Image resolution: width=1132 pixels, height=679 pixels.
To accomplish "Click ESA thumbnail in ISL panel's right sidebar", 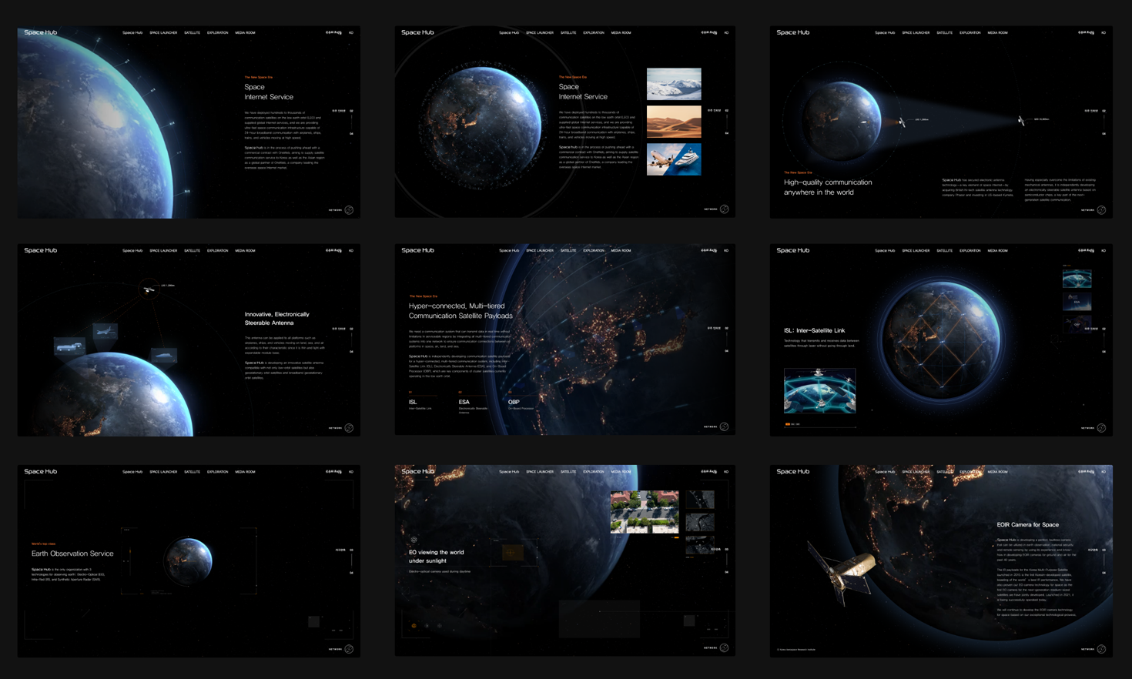I will 1077,301.
